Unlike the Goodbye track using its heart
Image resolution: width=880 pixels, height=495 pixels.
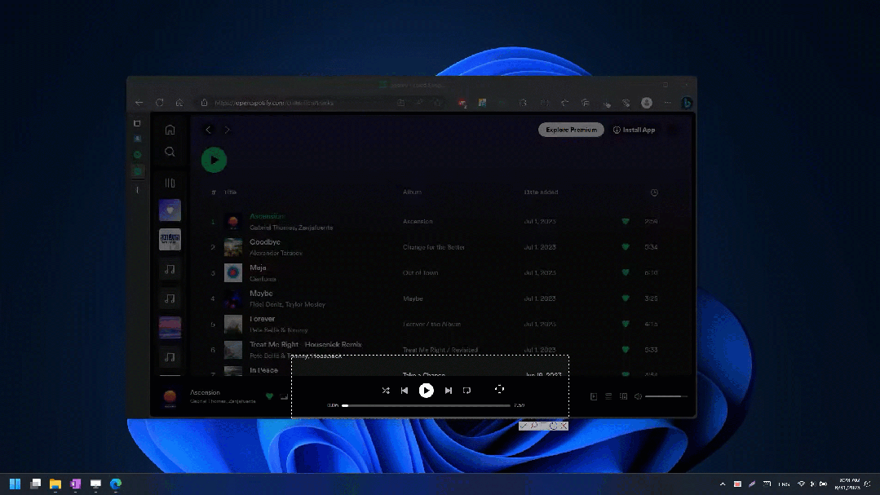click(626, 247)
